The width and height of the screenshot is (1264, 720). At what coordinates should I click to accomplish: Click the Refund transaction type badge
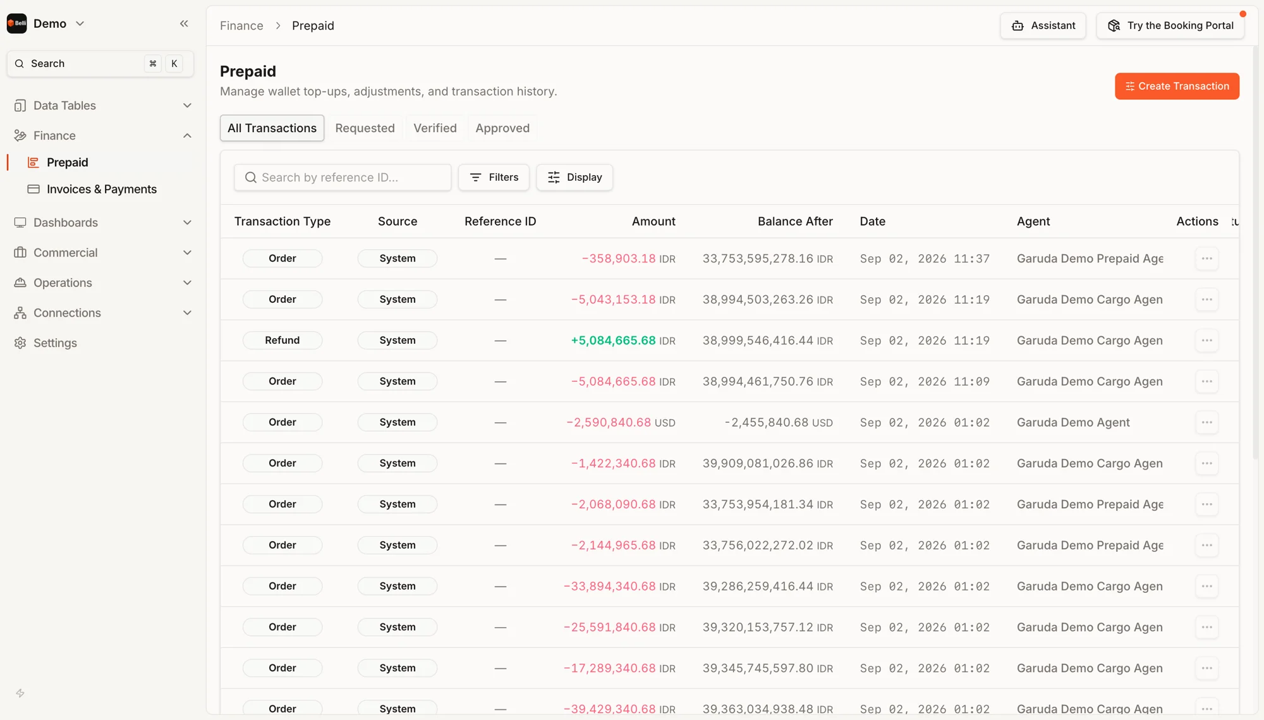click(282, 340)
